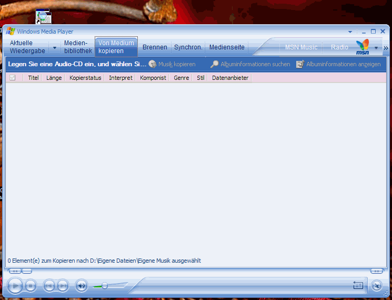Screen dimensions: 392x300
Task: Switch to skin mode button
Action: [x=377, y=285]
